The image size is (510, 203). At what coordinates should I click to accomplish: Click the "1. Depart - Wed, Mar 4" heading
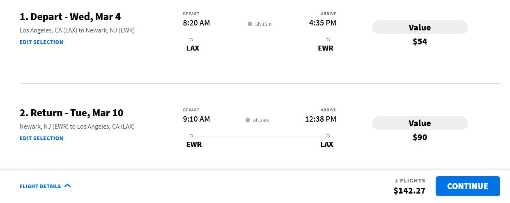[x=70, y=17]
